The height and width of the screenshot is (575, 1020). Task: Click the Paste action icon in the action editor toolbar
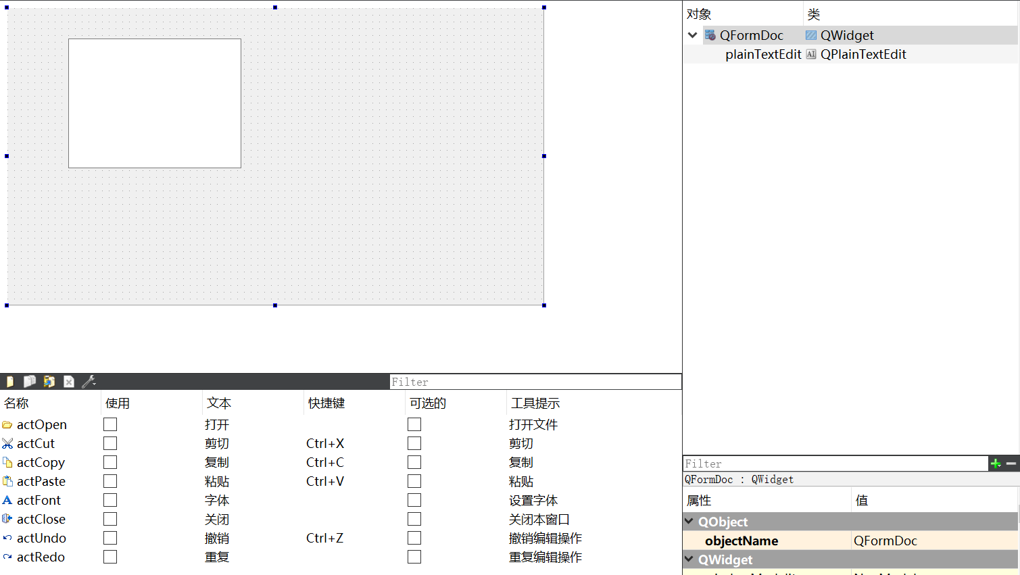pos(49,382)
